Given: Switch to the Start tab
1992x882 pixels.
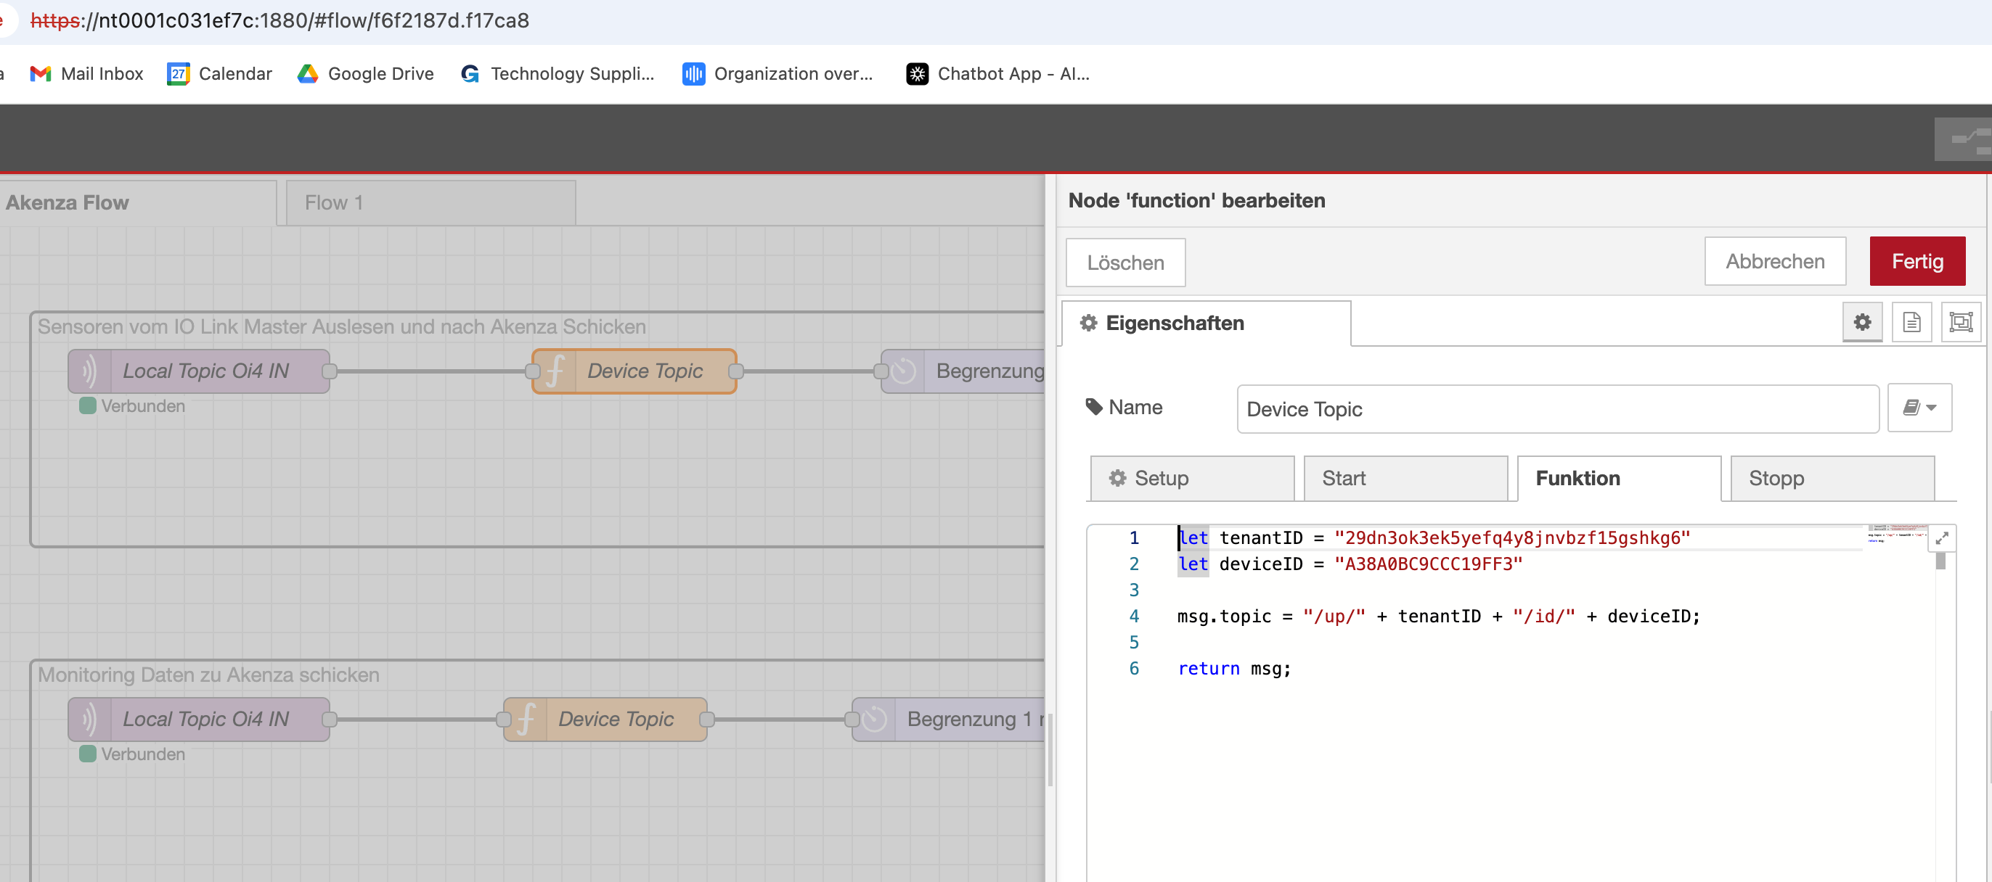Looking at the screenshot, I should point(1405,479).
